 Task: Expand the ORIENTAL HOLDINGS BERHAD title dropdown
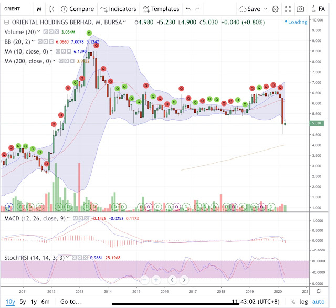pos(124,22)
